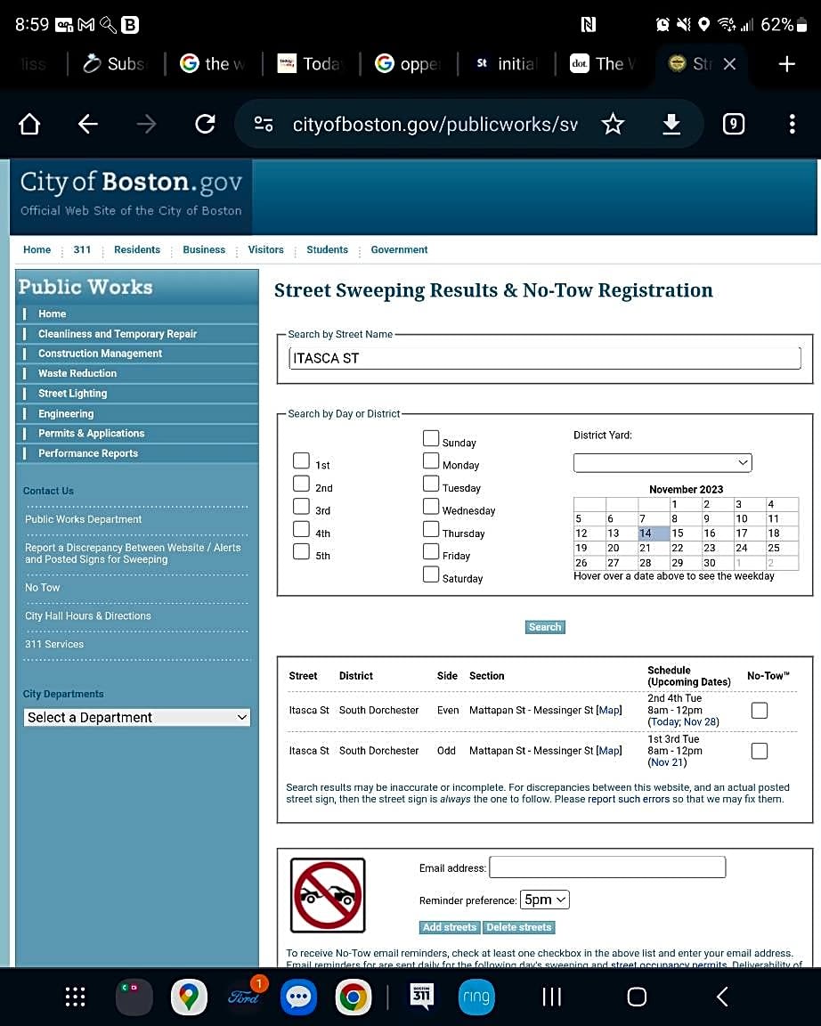
Task: Open the app drawer grid icon
Action: [75, 997]
